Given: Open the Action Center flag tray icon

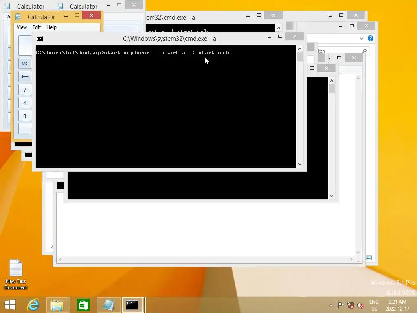Looking at the screenshot, I should click(x=340, y=305).
